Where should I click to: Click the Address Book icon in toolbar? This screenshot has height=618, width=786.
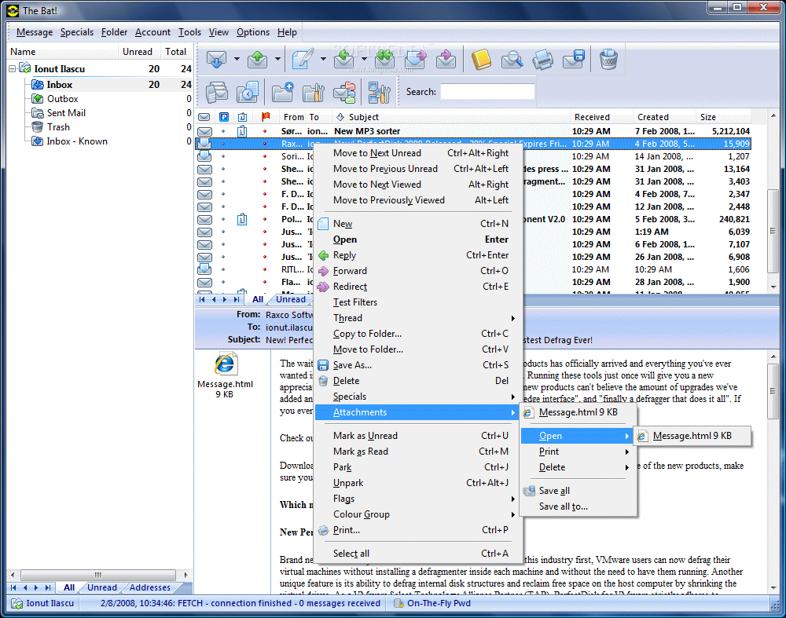(481, 59)
